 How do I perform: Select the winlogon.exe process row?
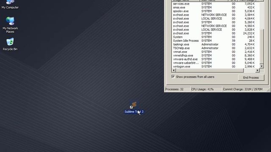216,67
